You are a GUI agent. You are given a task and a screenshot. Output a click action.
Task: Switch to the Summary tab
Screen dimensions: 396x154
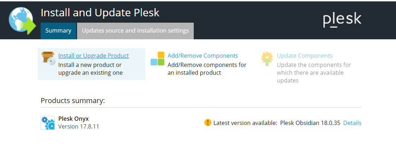[x=58, y=31]
